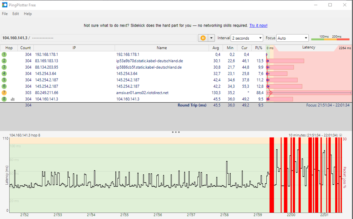Toggle the timeline graph icon on hop 8
Screen dimensions: 353x219
pos(13,99)
